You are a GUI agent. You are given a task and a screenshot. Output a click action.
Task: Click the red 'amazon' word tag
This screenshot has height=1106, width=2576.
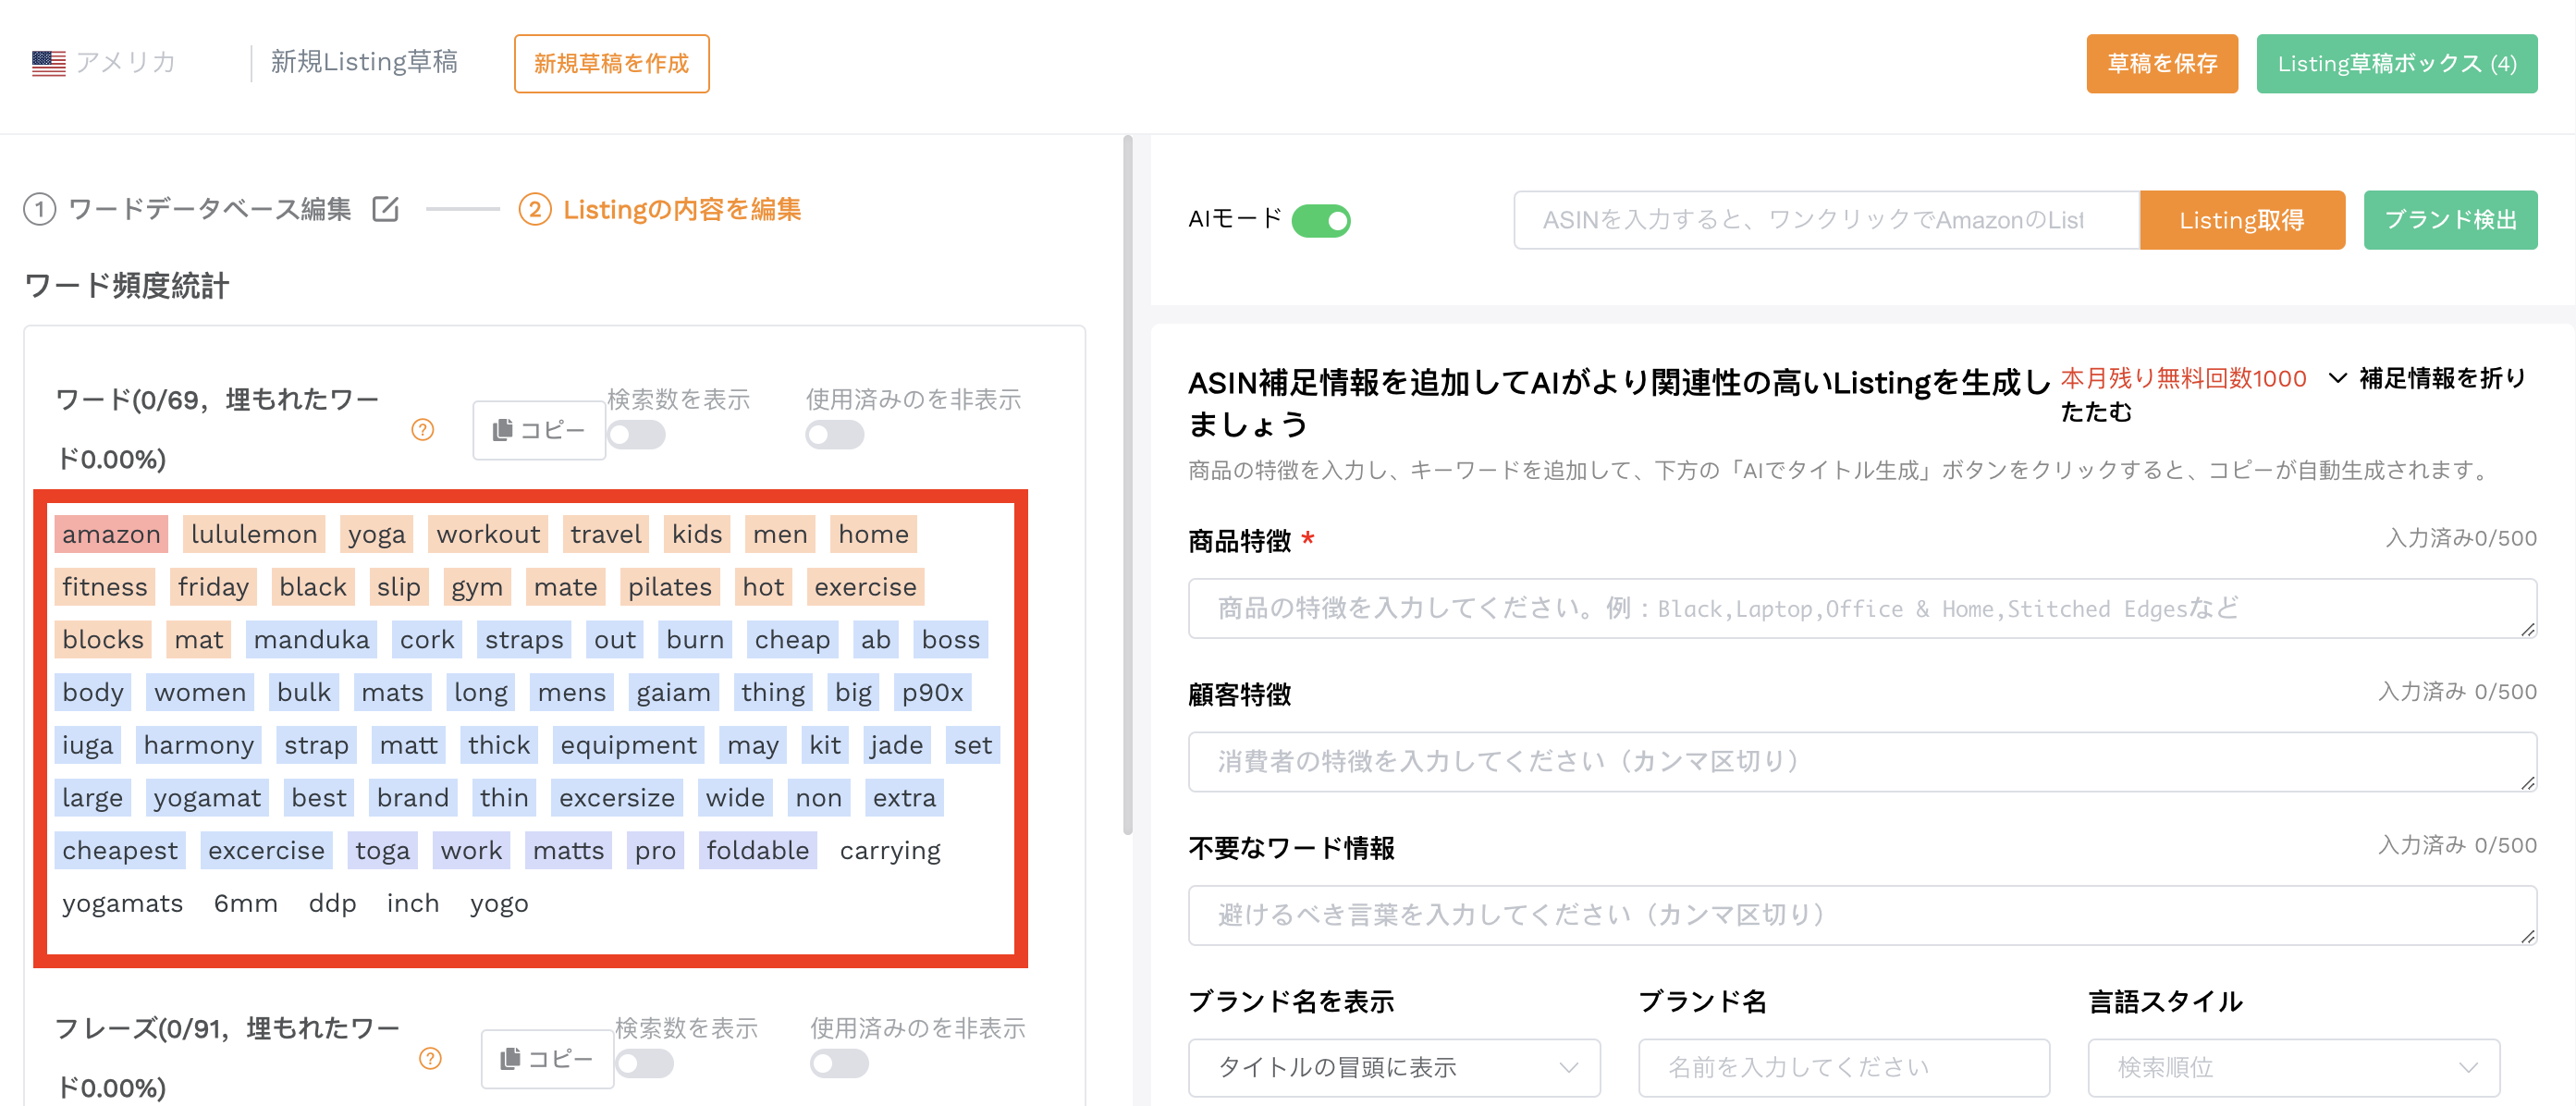click(111, 534)
